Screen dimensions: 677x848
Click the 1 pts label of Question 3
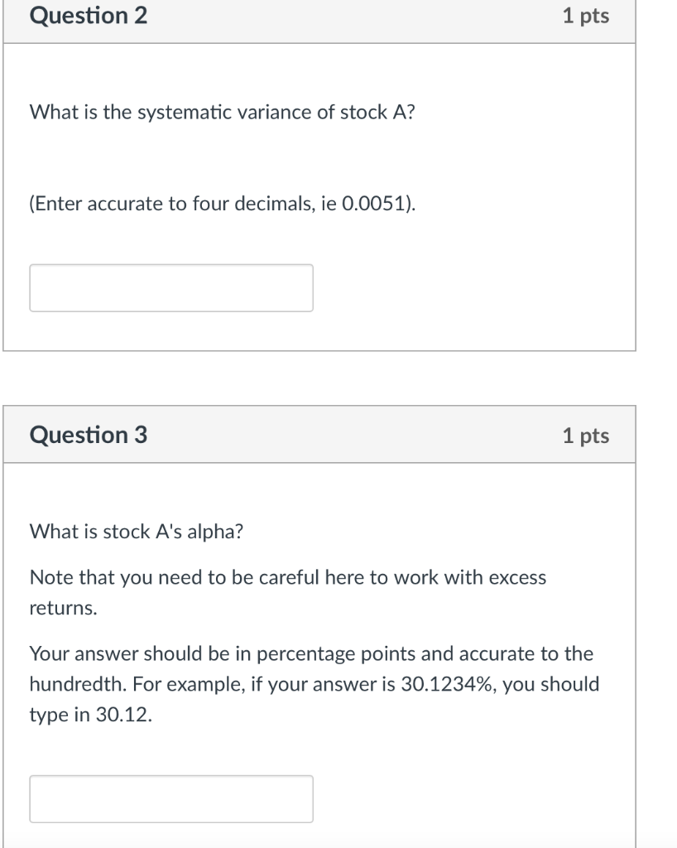[585, 436]
